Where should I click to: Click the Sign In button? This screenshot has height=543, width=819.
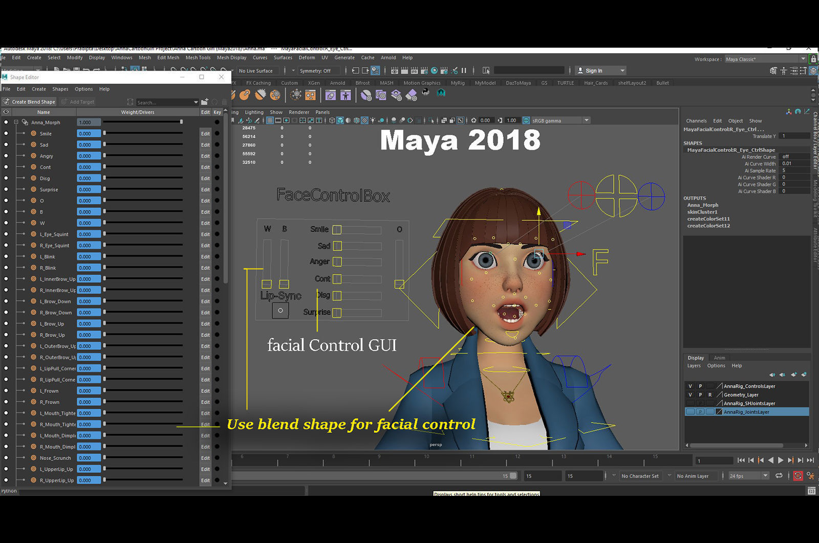point(601,71)
